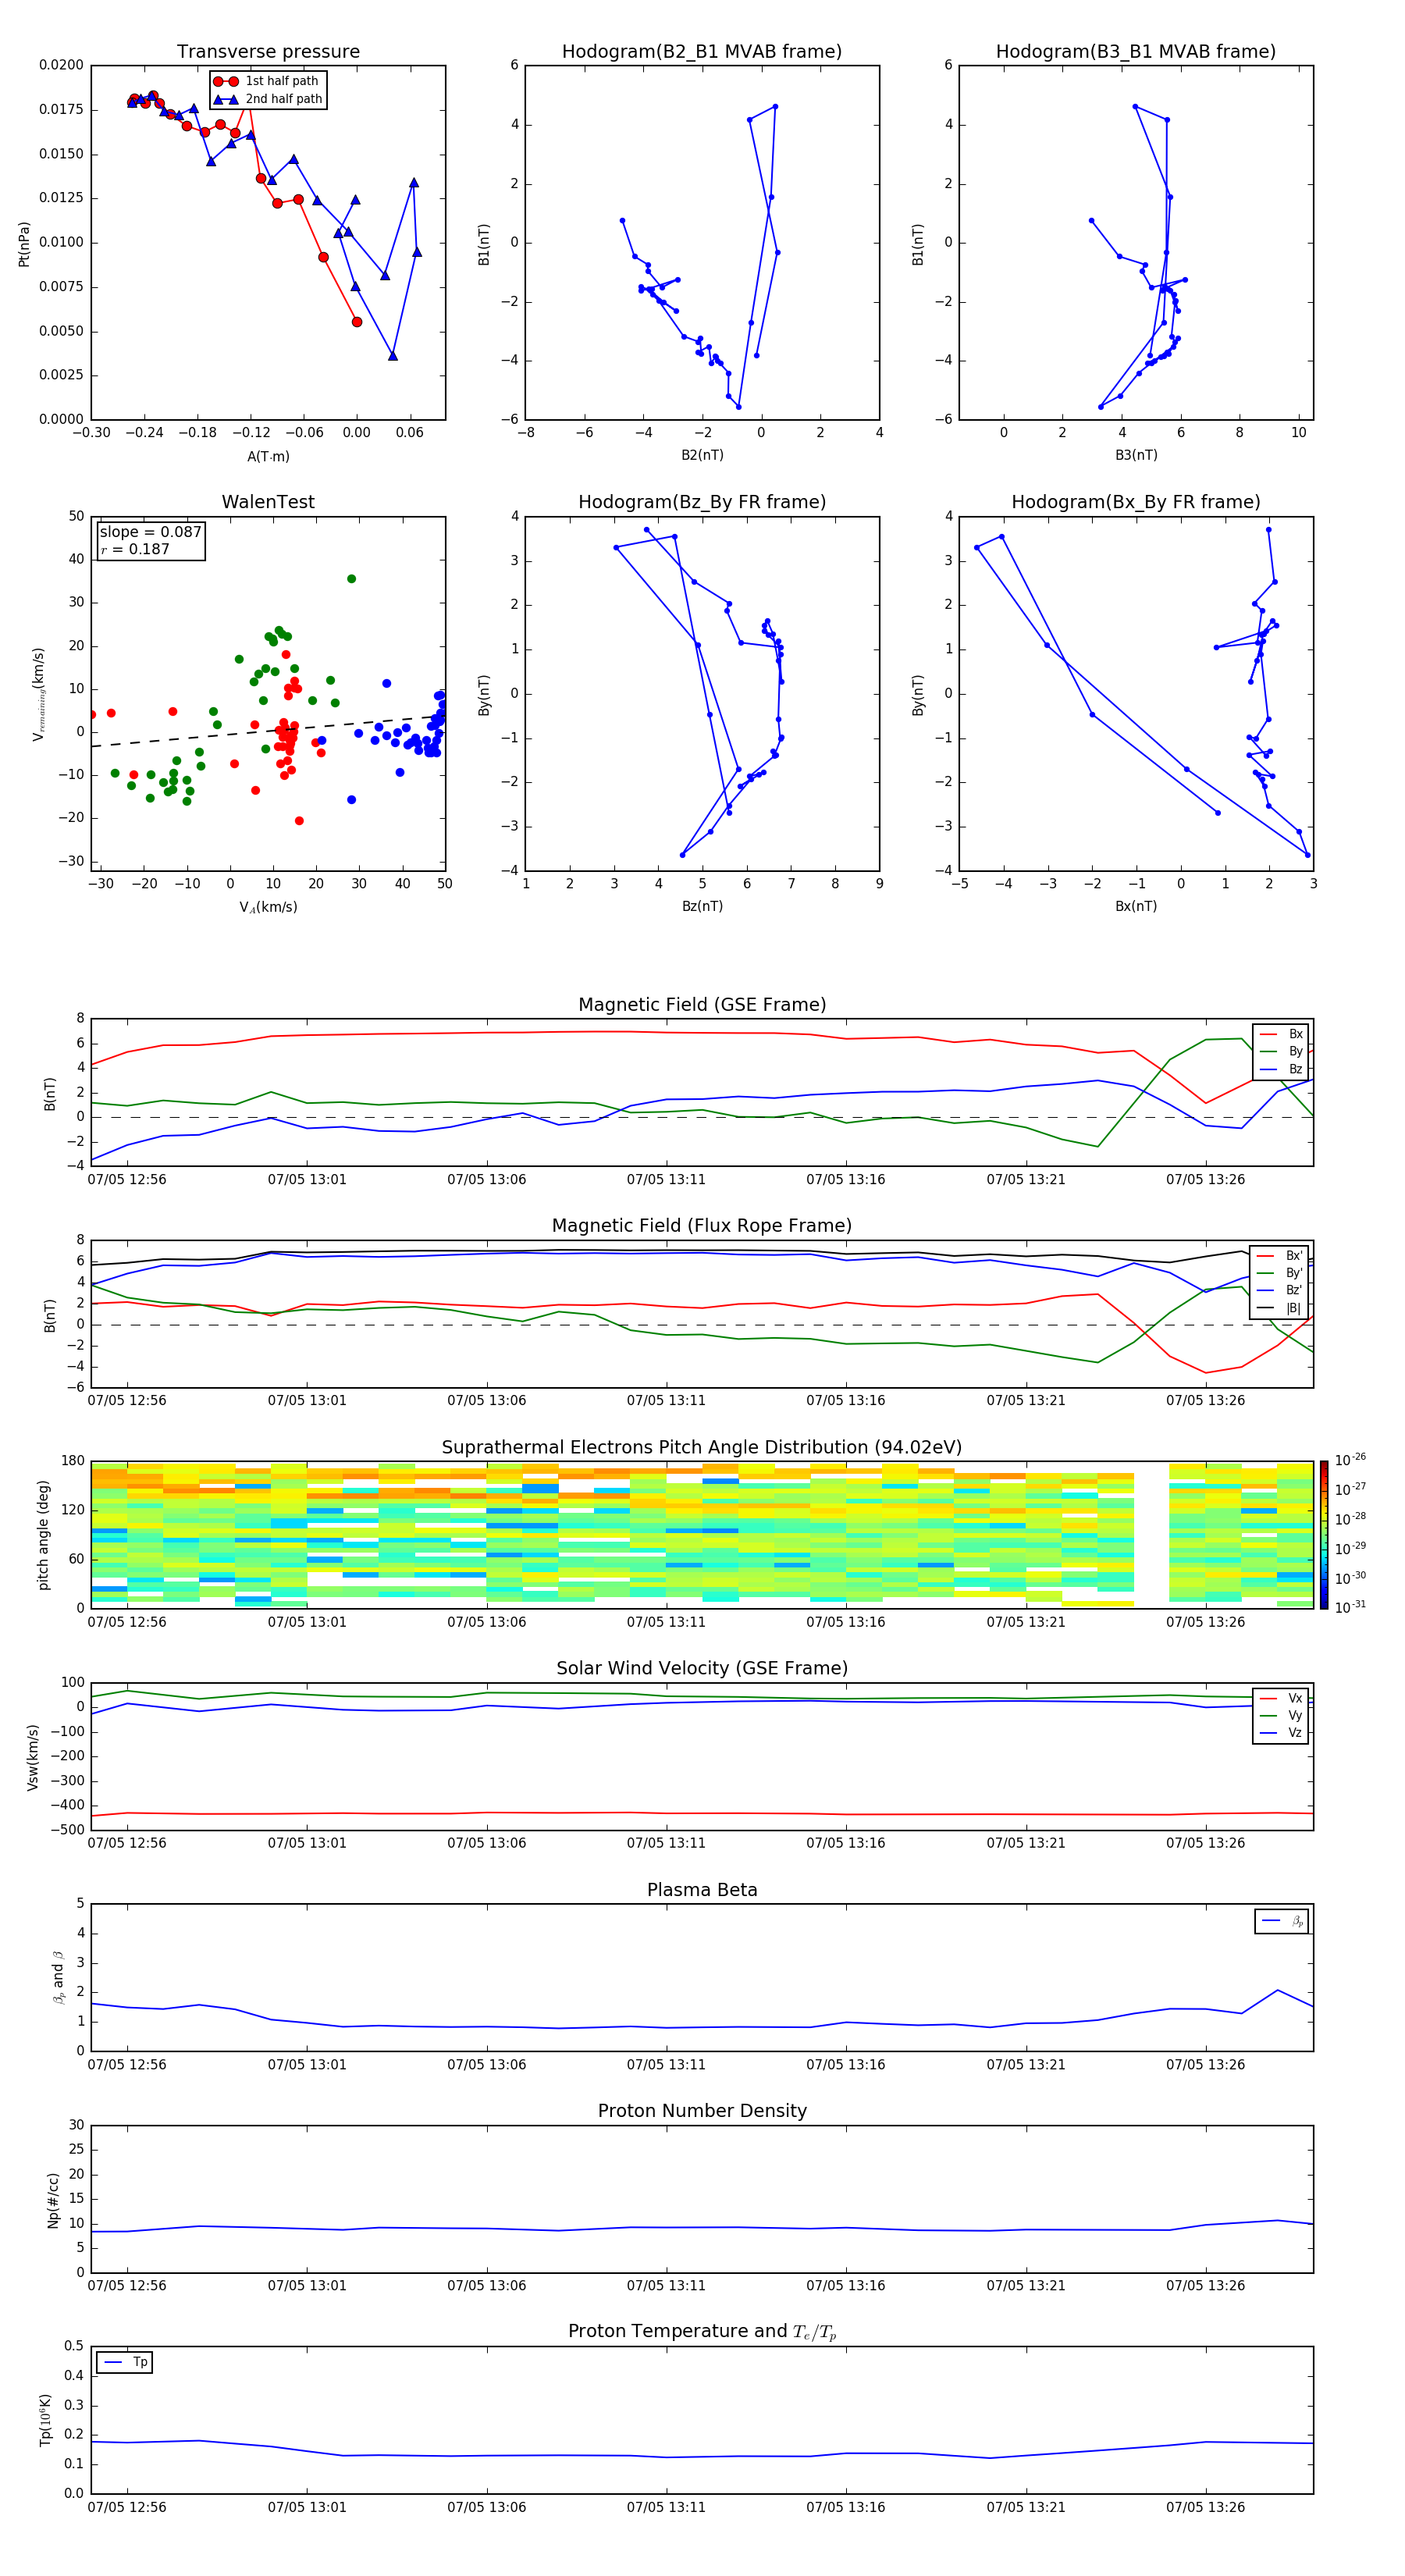Click the 'Plasma Beta' plot title
This screenshot has width=1405, height=2576.
[702, 1890]
